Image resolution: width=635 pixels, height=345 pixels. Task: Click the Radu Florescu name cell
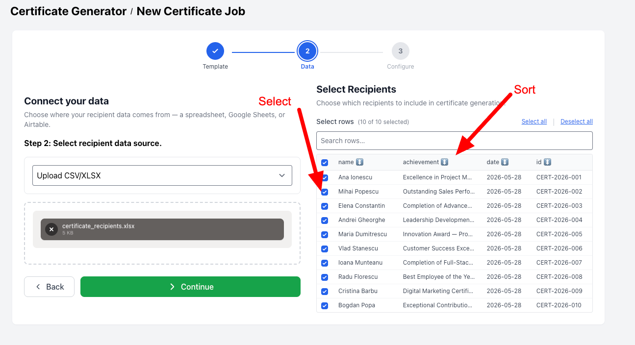click(x=357, y=277)
